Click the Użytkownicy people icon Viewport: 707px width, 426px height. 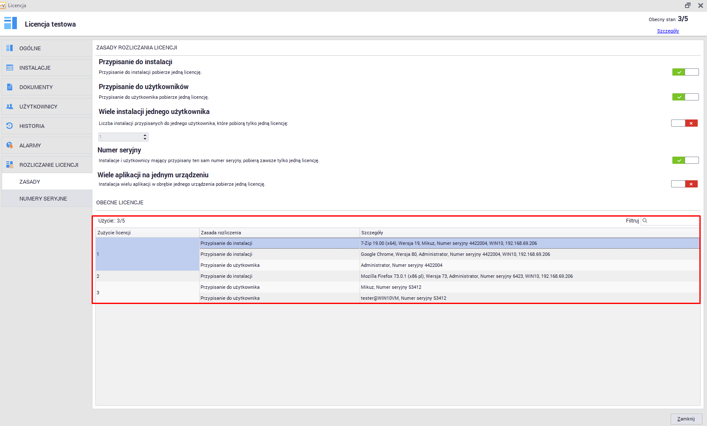[x=10, y=106]
